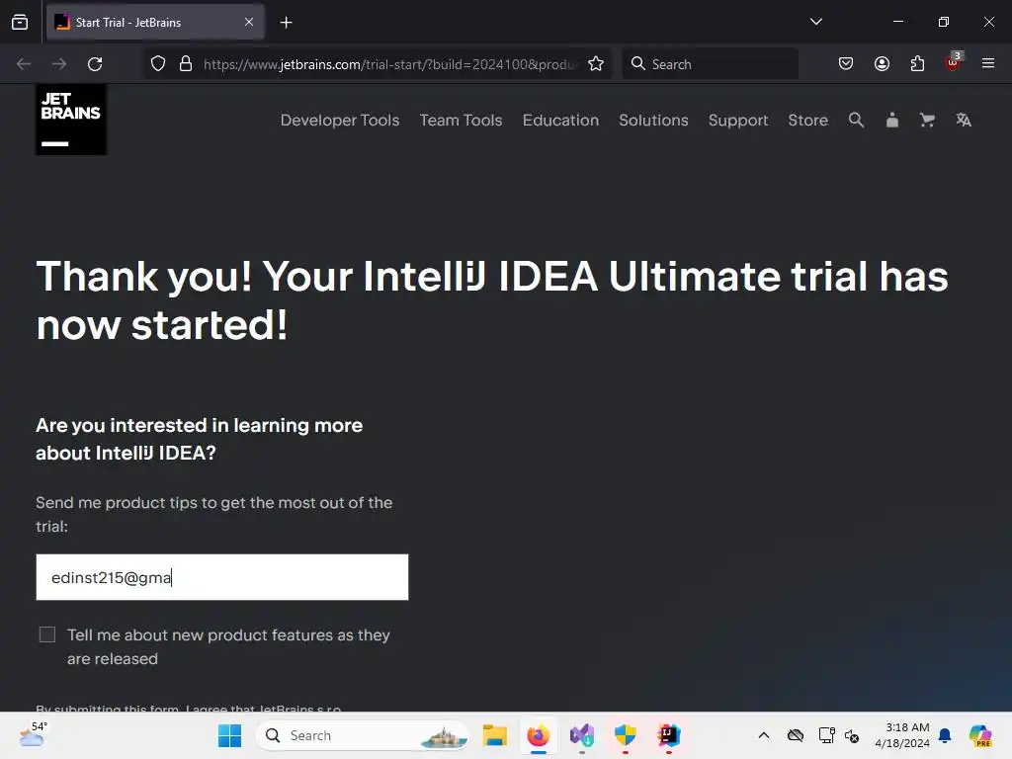Open language selection icon
Viewport: 1012px width, 759px height.
pyautogui.click(x=964, y=120)
